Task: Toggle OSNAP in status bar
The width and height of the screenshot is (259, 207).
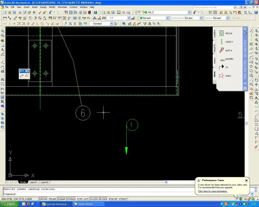Action: (x=62, y=199)
